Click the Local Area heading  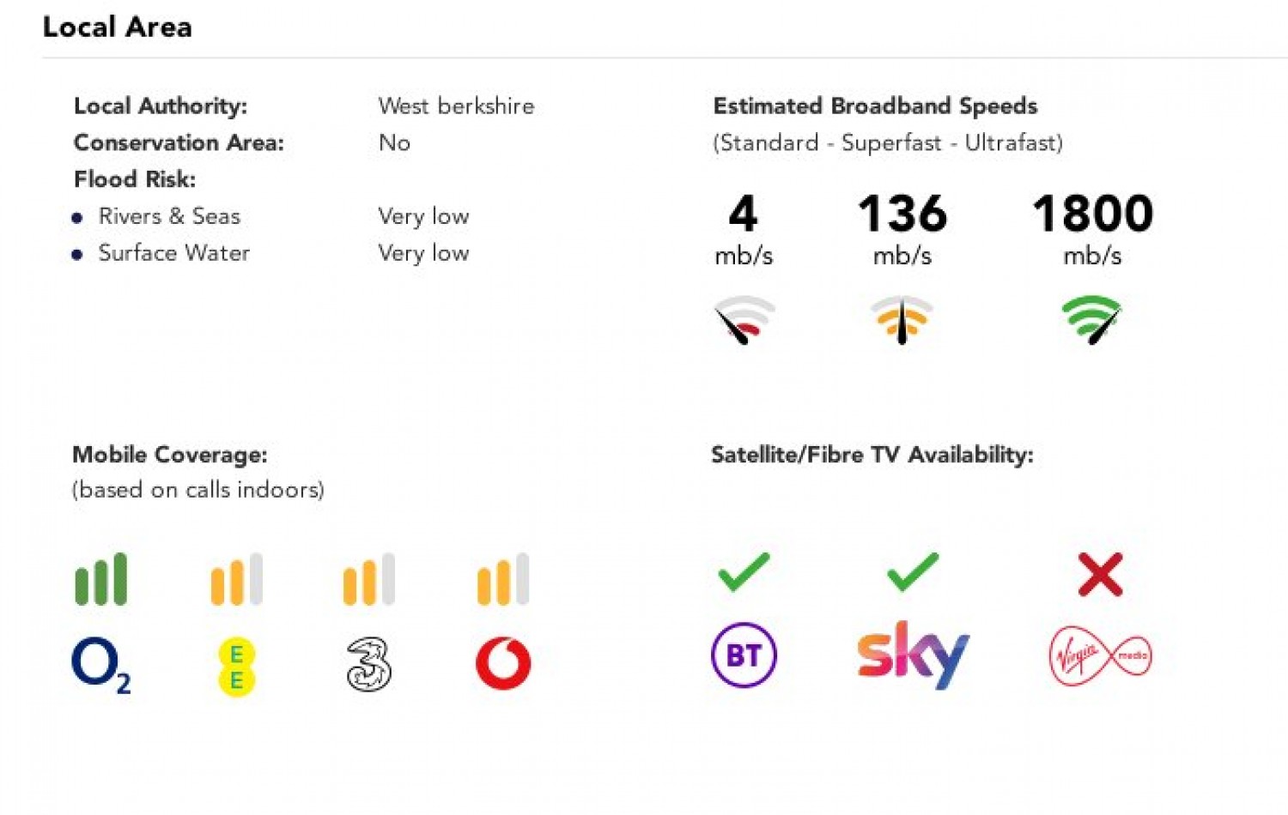click(118, 27)
